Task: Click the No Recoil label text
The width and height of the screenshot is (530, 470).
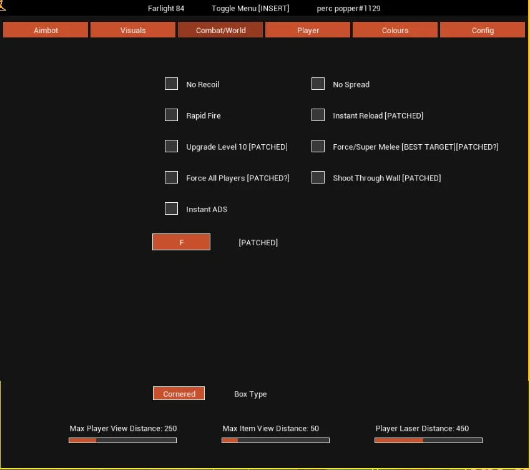Action: (202, 84)
